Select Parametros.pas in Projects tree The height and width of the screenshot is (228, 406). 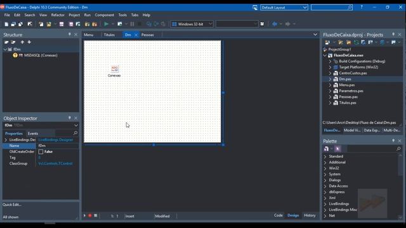click(351, 91)
